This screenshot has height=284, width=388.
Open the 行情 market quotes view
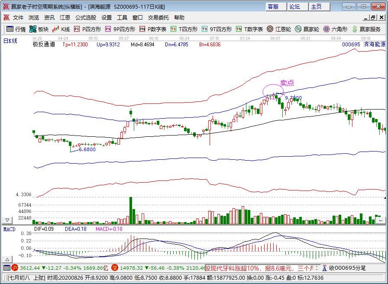coord(16,29)
